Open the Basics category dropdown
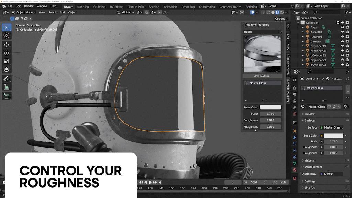 [x=262, y=32]
